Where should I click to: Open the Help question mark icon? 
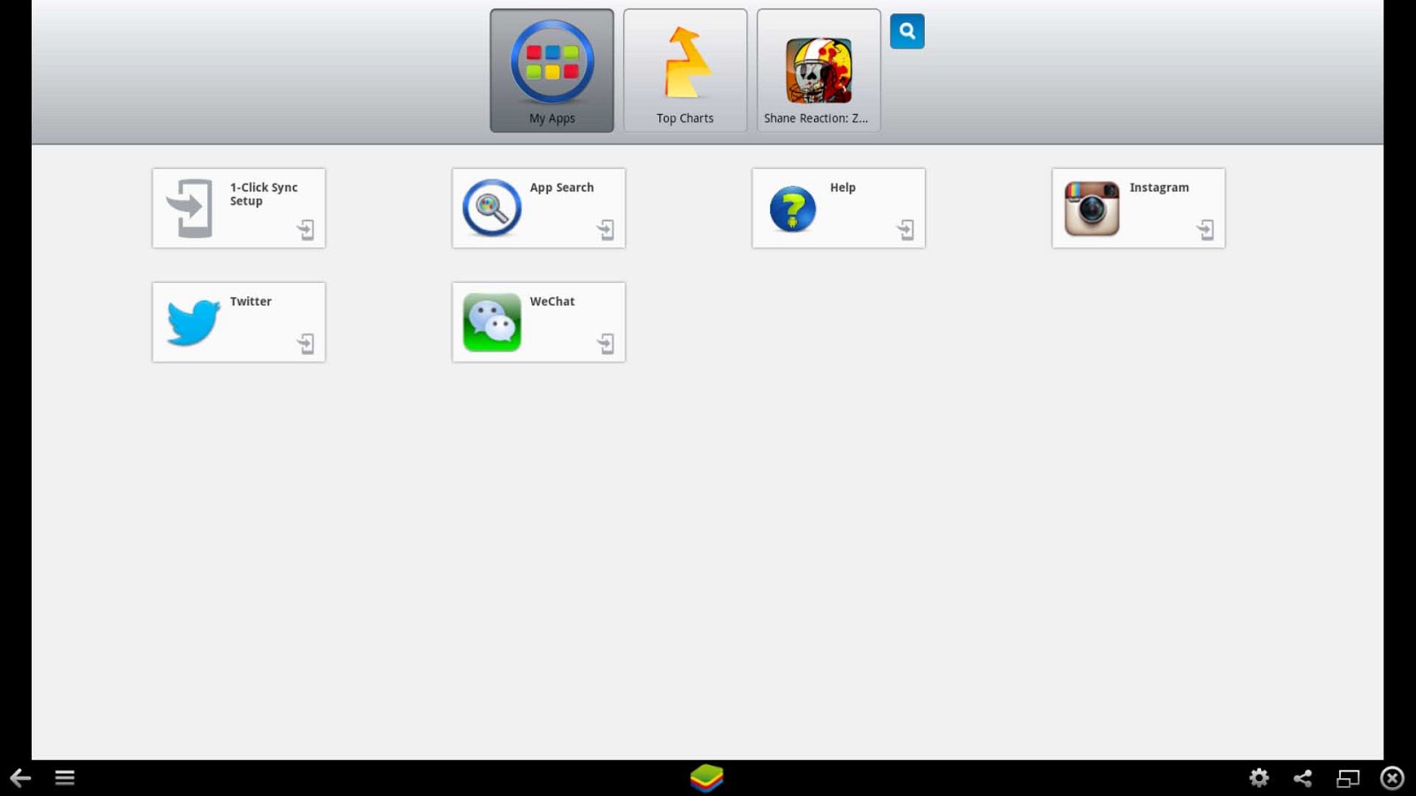(793, 209)
